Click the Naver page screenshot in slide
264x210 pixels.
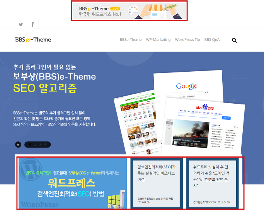pyautogui.click(x=136, y=123)
